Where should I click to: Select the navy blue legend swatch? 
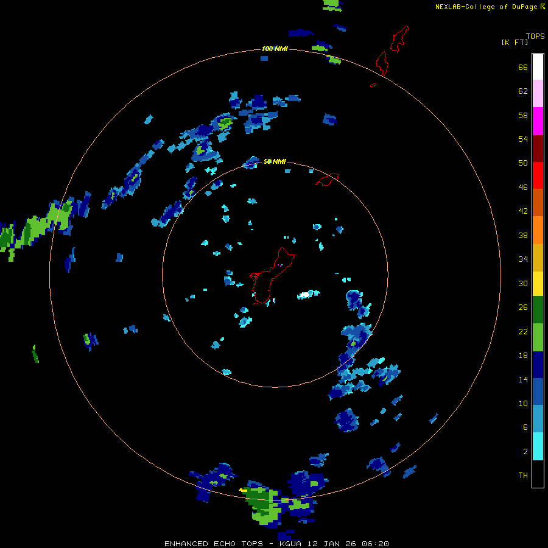[538, 365]
